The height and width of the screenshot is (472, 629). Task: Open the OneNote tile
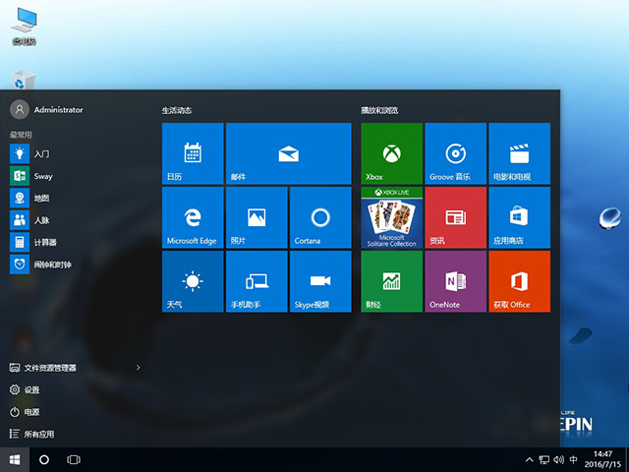(x=454, y=281)
